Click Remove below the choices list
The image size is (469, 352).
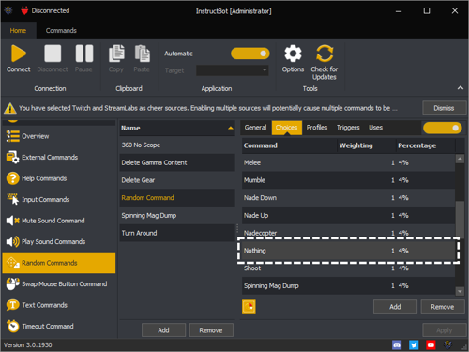[443, 307]
